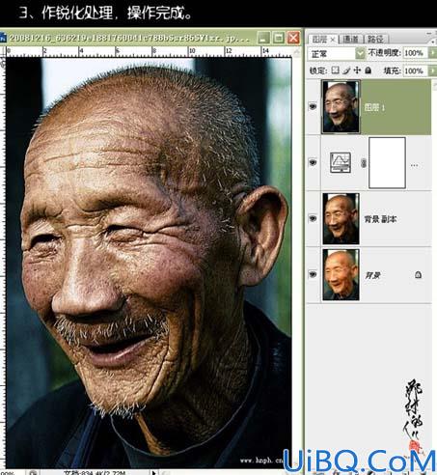Click the ruler origin corner box

(3, 51)
